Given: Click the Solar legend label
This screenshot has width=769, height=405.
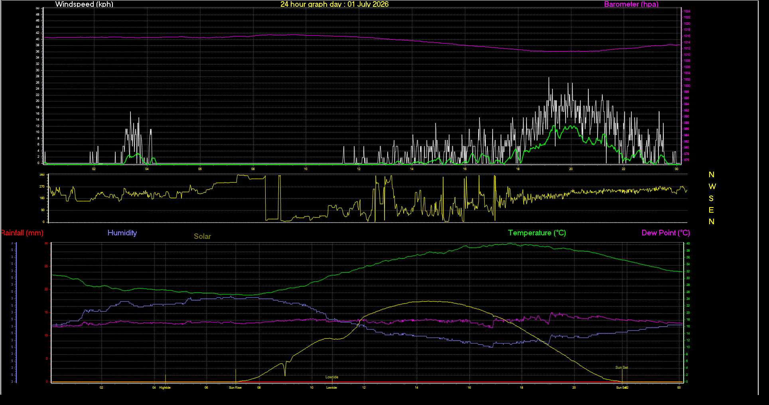Looking at the screenshot, I should click(202, 237).
